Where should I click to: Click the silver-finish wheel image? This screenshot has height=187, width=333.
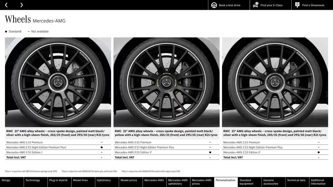[58, 82]
